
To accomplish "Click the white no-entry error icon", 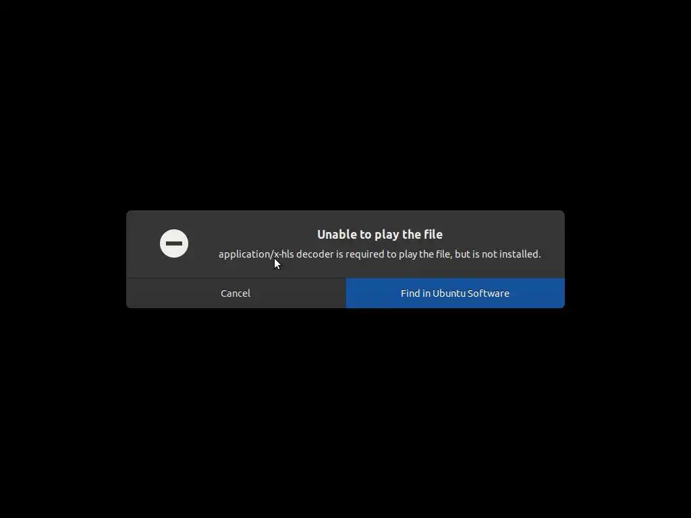I will (x=174, y=243).
